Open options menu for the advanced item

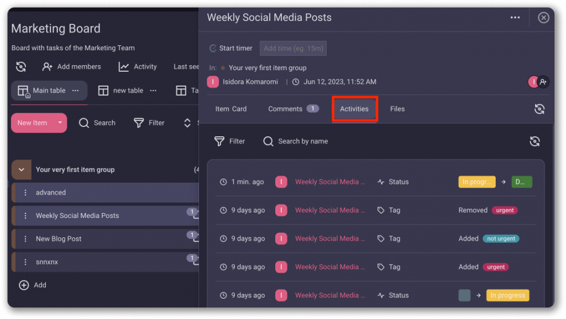(25, 193)
